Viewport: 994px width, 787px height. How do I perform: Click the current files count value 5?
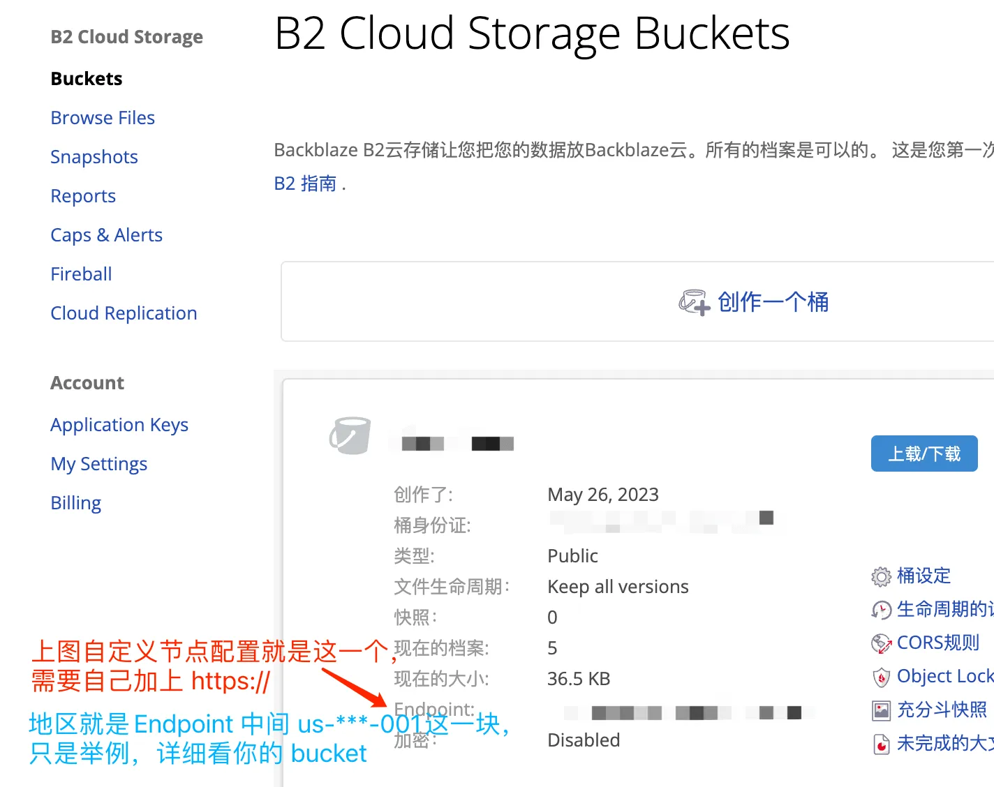[552, 648]
